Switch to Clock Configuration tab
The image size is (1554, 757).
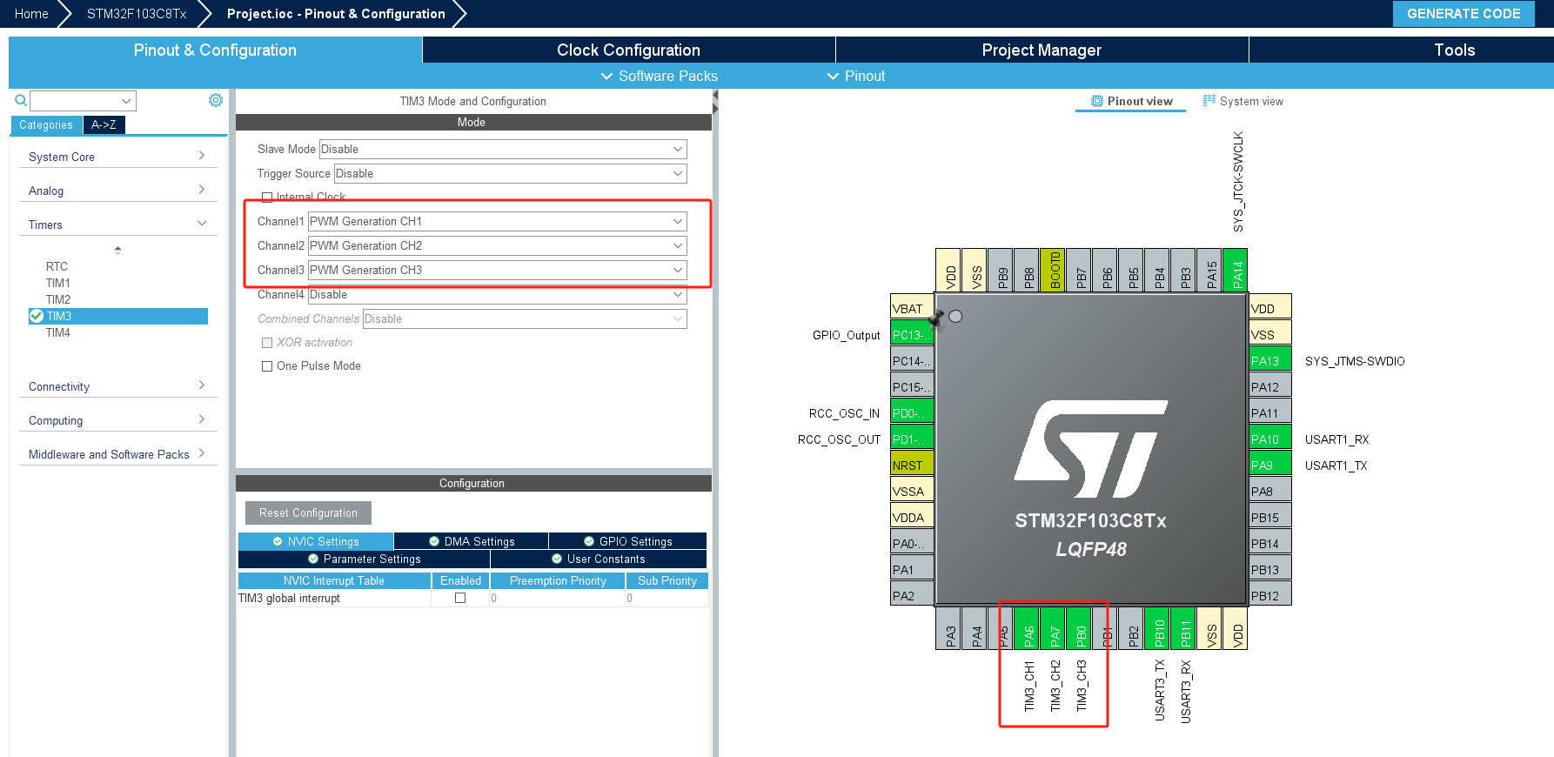coord(628,50)
